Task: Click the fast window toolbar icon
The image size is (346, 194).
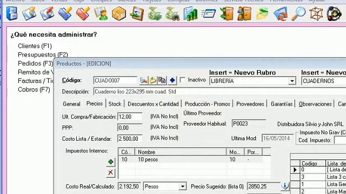Action: pyautogui.click(x=208, y=13)
